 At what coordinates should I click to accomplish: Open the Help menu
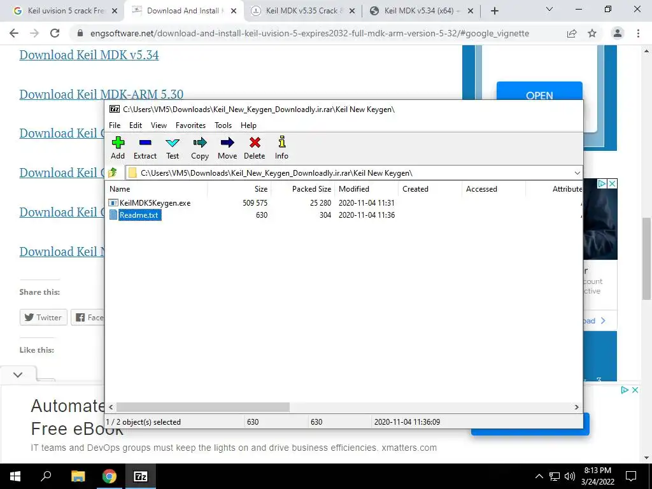248,125
